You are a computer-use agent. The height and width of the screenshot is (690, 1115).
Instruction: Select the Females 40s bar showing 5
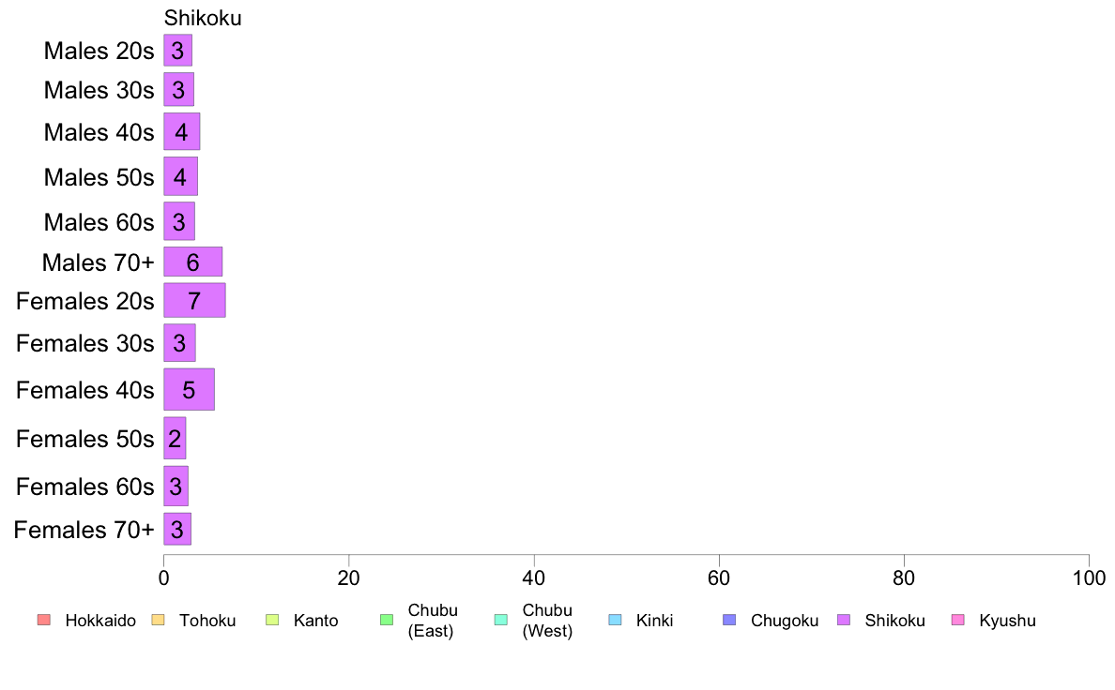(189, 389)
